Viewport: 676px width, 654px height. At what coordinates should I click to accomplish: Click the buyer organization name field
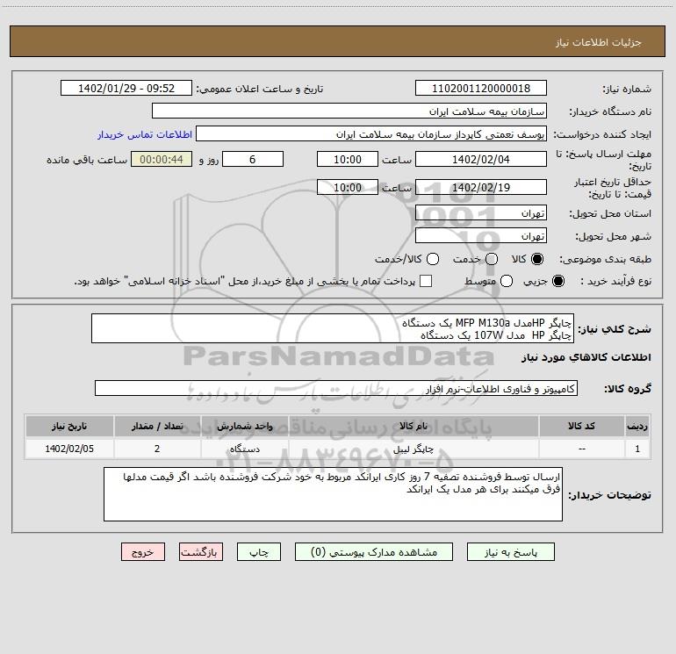[x=349, y=111]
